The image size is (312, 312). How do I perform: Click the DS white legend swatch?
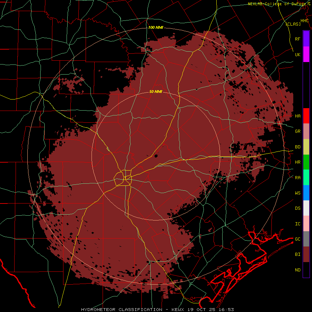(306, 208)
